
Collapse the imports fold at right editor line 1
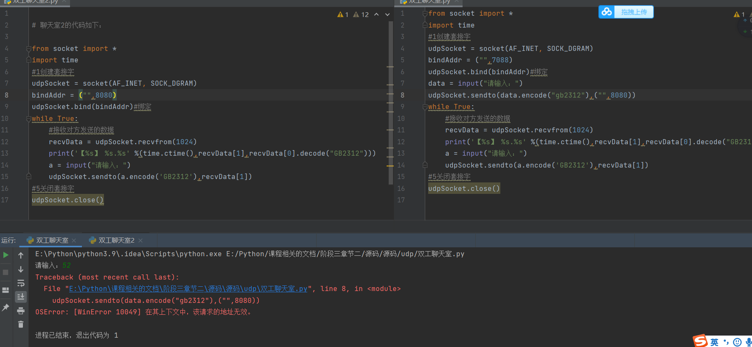[425, 14]
